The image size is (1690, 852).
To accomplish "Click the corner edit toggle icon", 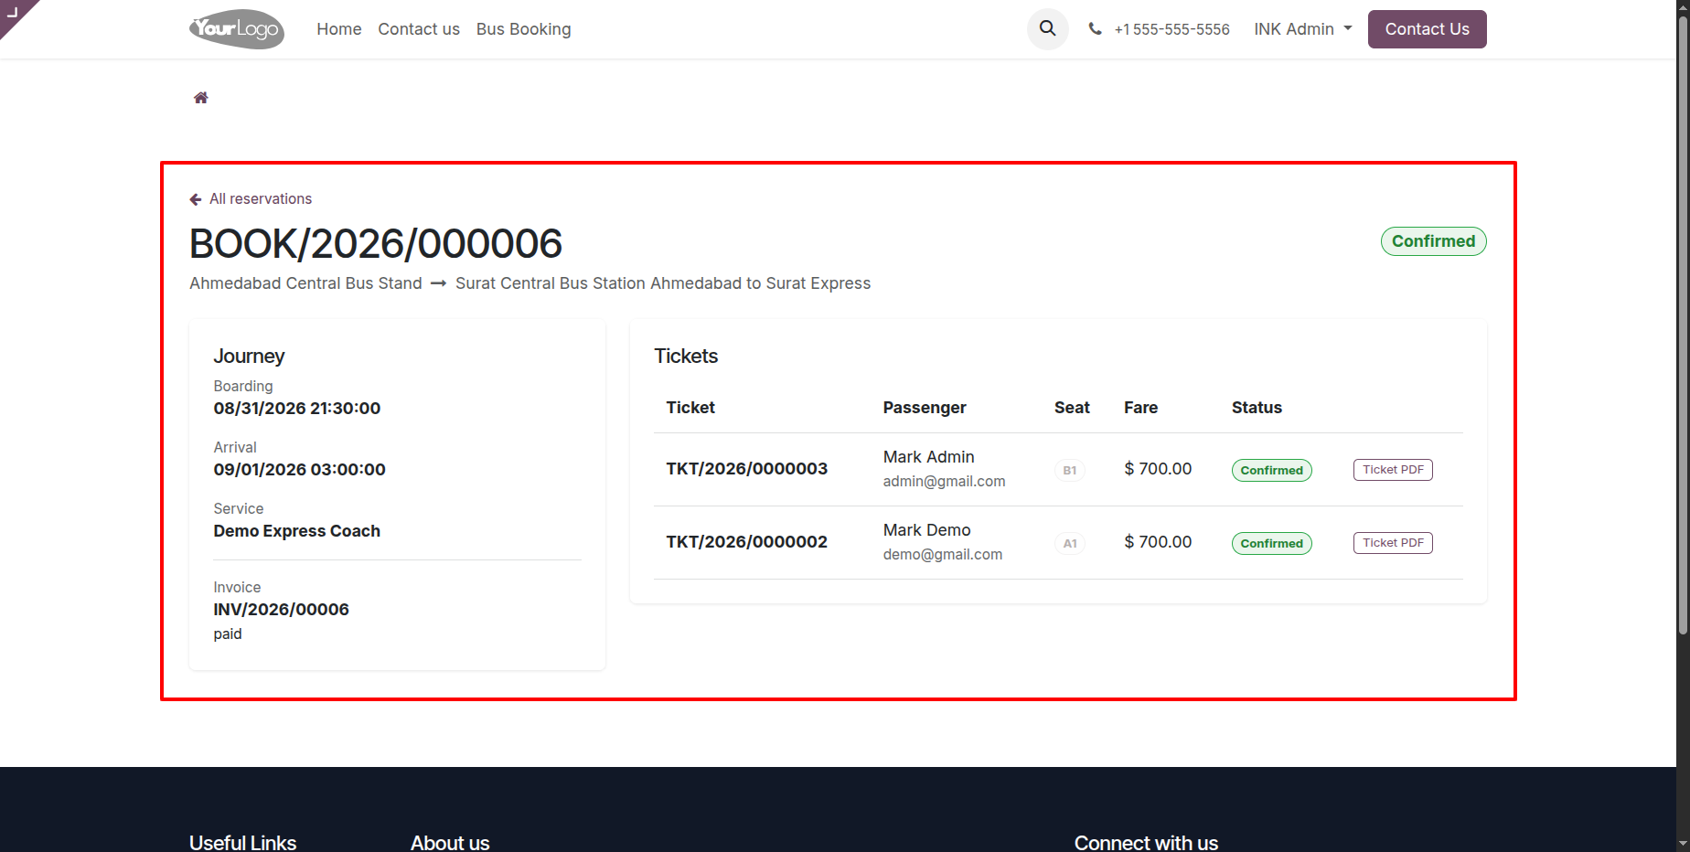I will [13, 12].
